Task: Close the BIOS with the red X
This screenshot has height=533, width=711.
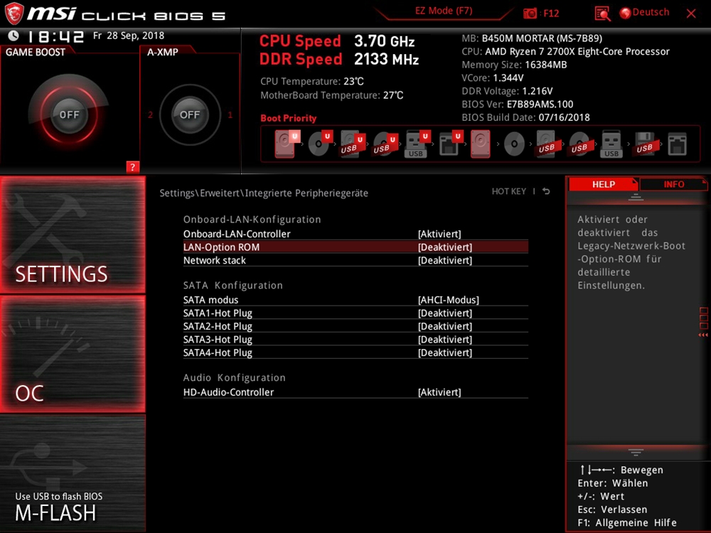Action: [x=691, y=14]
